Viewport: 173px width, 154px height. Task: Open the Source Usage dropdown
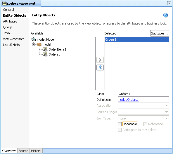click(x=143, y=112)
